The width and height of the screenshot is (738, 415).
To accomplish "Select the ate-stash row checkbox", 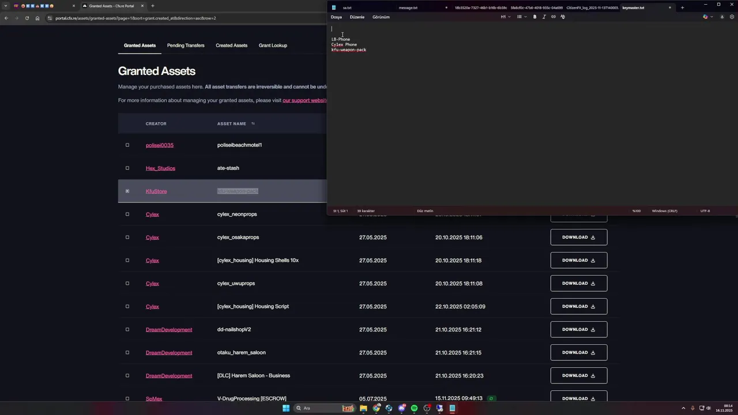I will coord(127,168).
